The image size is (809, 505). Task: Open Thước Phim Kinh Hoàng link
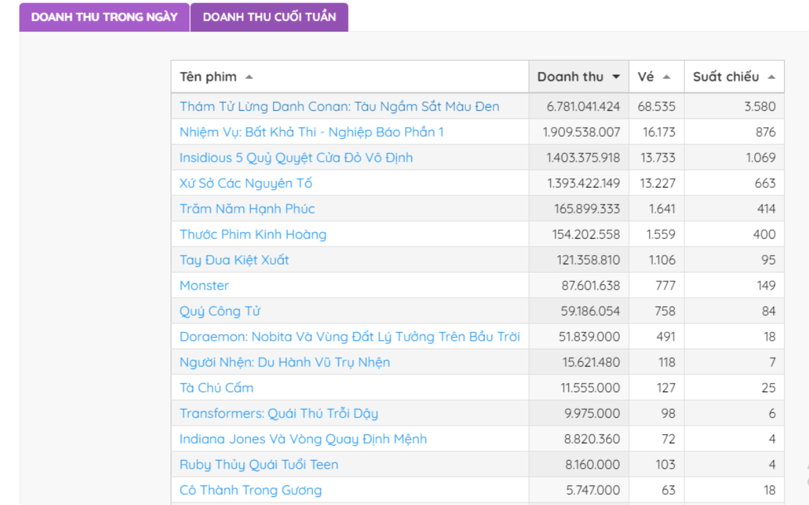(253, 234)
